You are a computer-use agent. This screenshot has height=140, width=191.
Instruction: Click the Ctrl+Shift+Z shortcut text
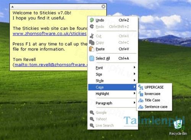pyautogui.click(x=119, y=27)
